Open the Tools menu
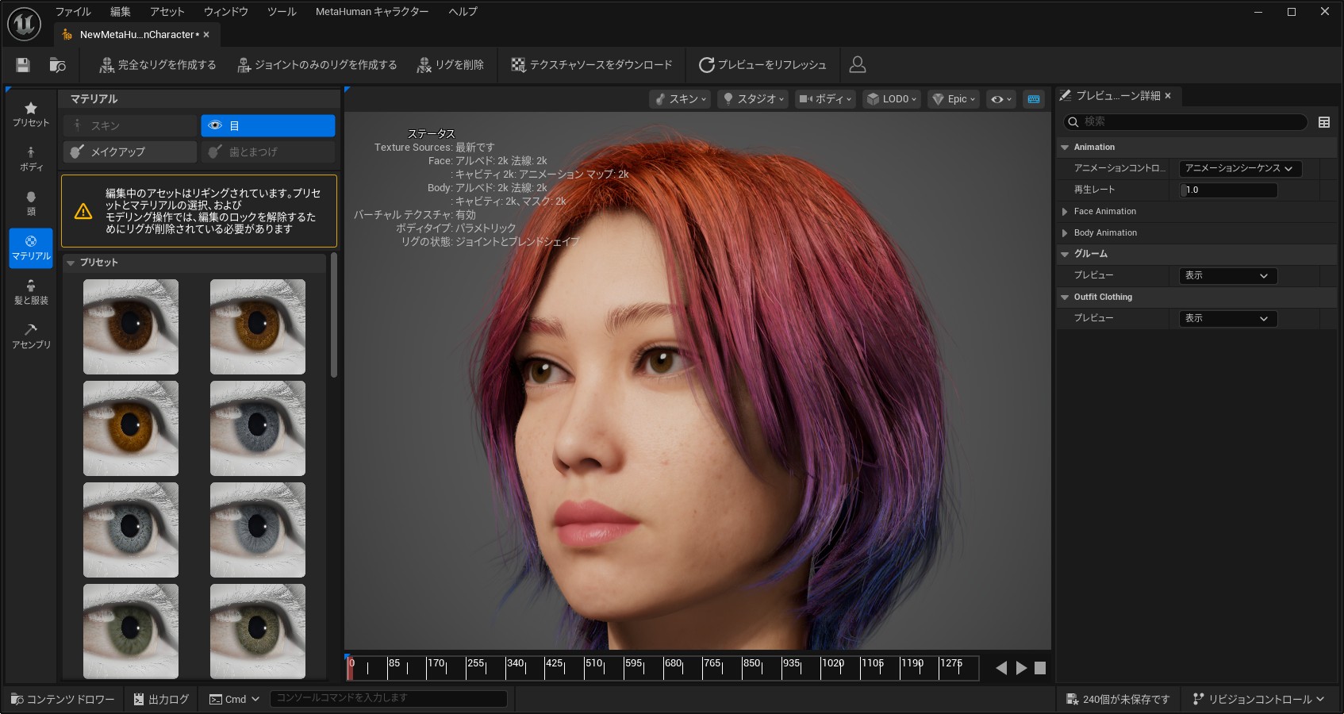This screenshot has height=714, width=1344. 281,12
